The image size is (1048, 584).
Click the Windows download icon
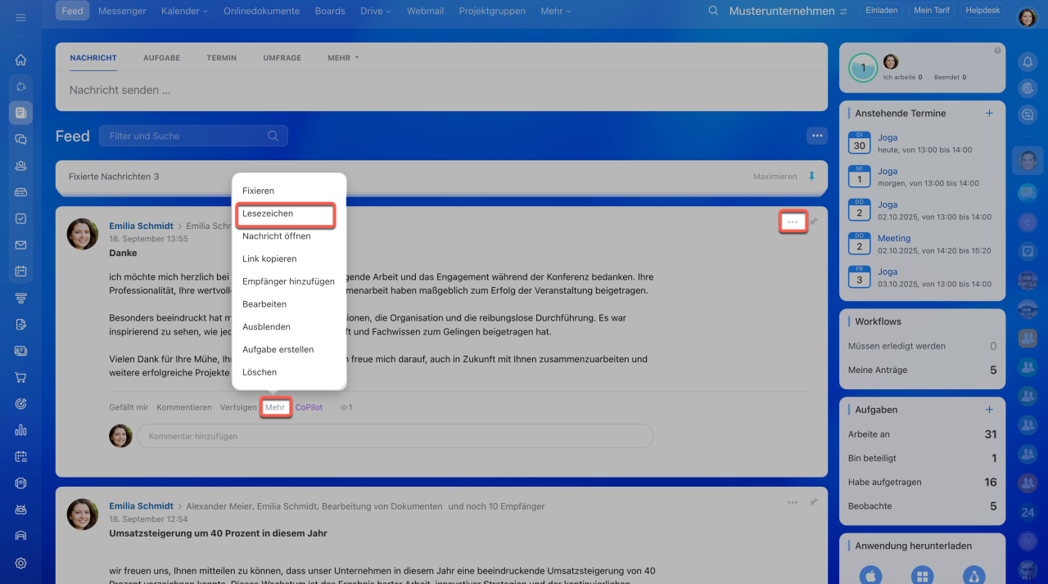tap(922, 576)
